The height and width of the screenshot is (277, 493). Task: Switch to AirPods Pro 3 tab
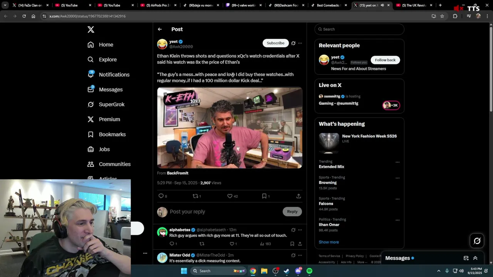pyautogui.click(x=158, y=5)
